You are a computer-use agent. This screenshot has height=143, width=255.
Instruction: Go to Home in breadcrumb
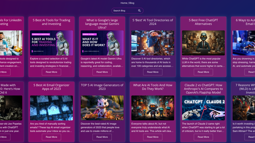click(x=124, y=3)
